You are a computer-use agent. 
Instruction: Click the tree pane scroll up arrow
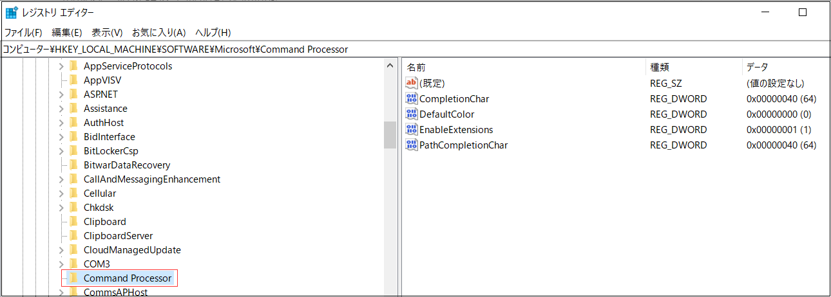(x=390, y=66)
